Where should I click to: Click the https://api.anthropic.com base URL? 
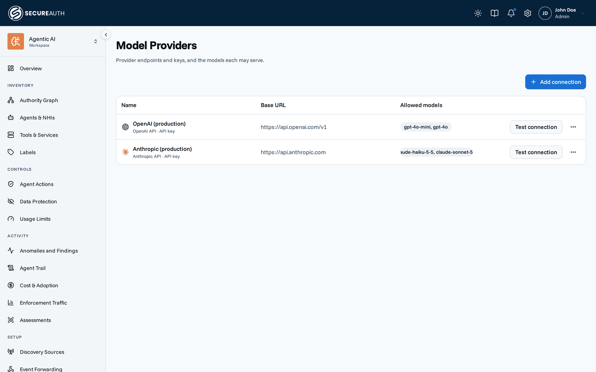[x=293, y=152]
